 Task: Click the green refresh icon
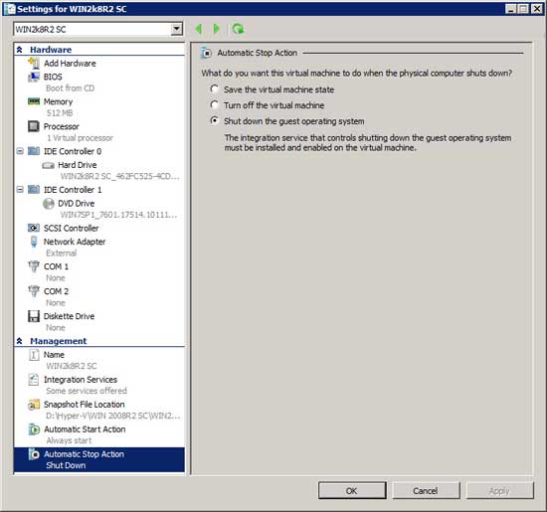[238, 29]
